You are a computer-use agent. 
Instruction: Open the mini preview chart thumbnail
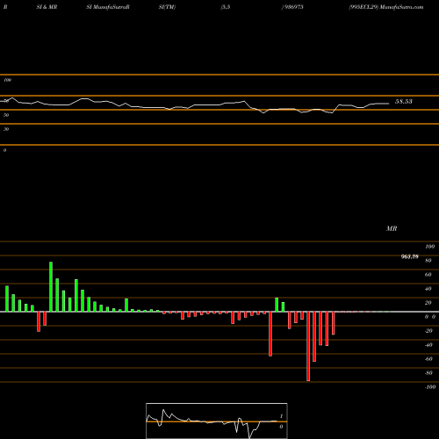pyautogui.click(x=217, y=421)
